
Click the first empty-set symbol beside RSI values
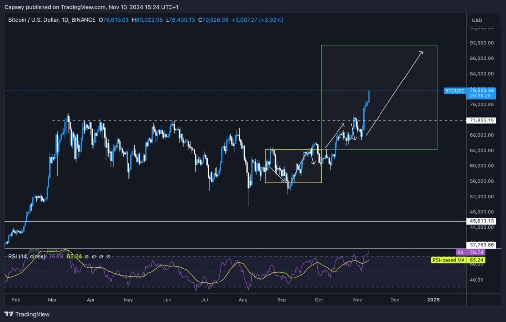87,256
